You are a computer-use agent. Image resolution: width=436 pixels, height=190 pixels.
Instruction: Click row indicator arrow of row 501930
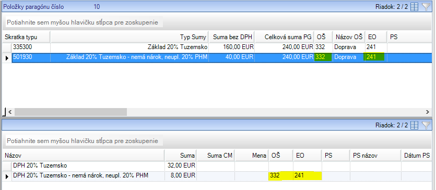7,58
